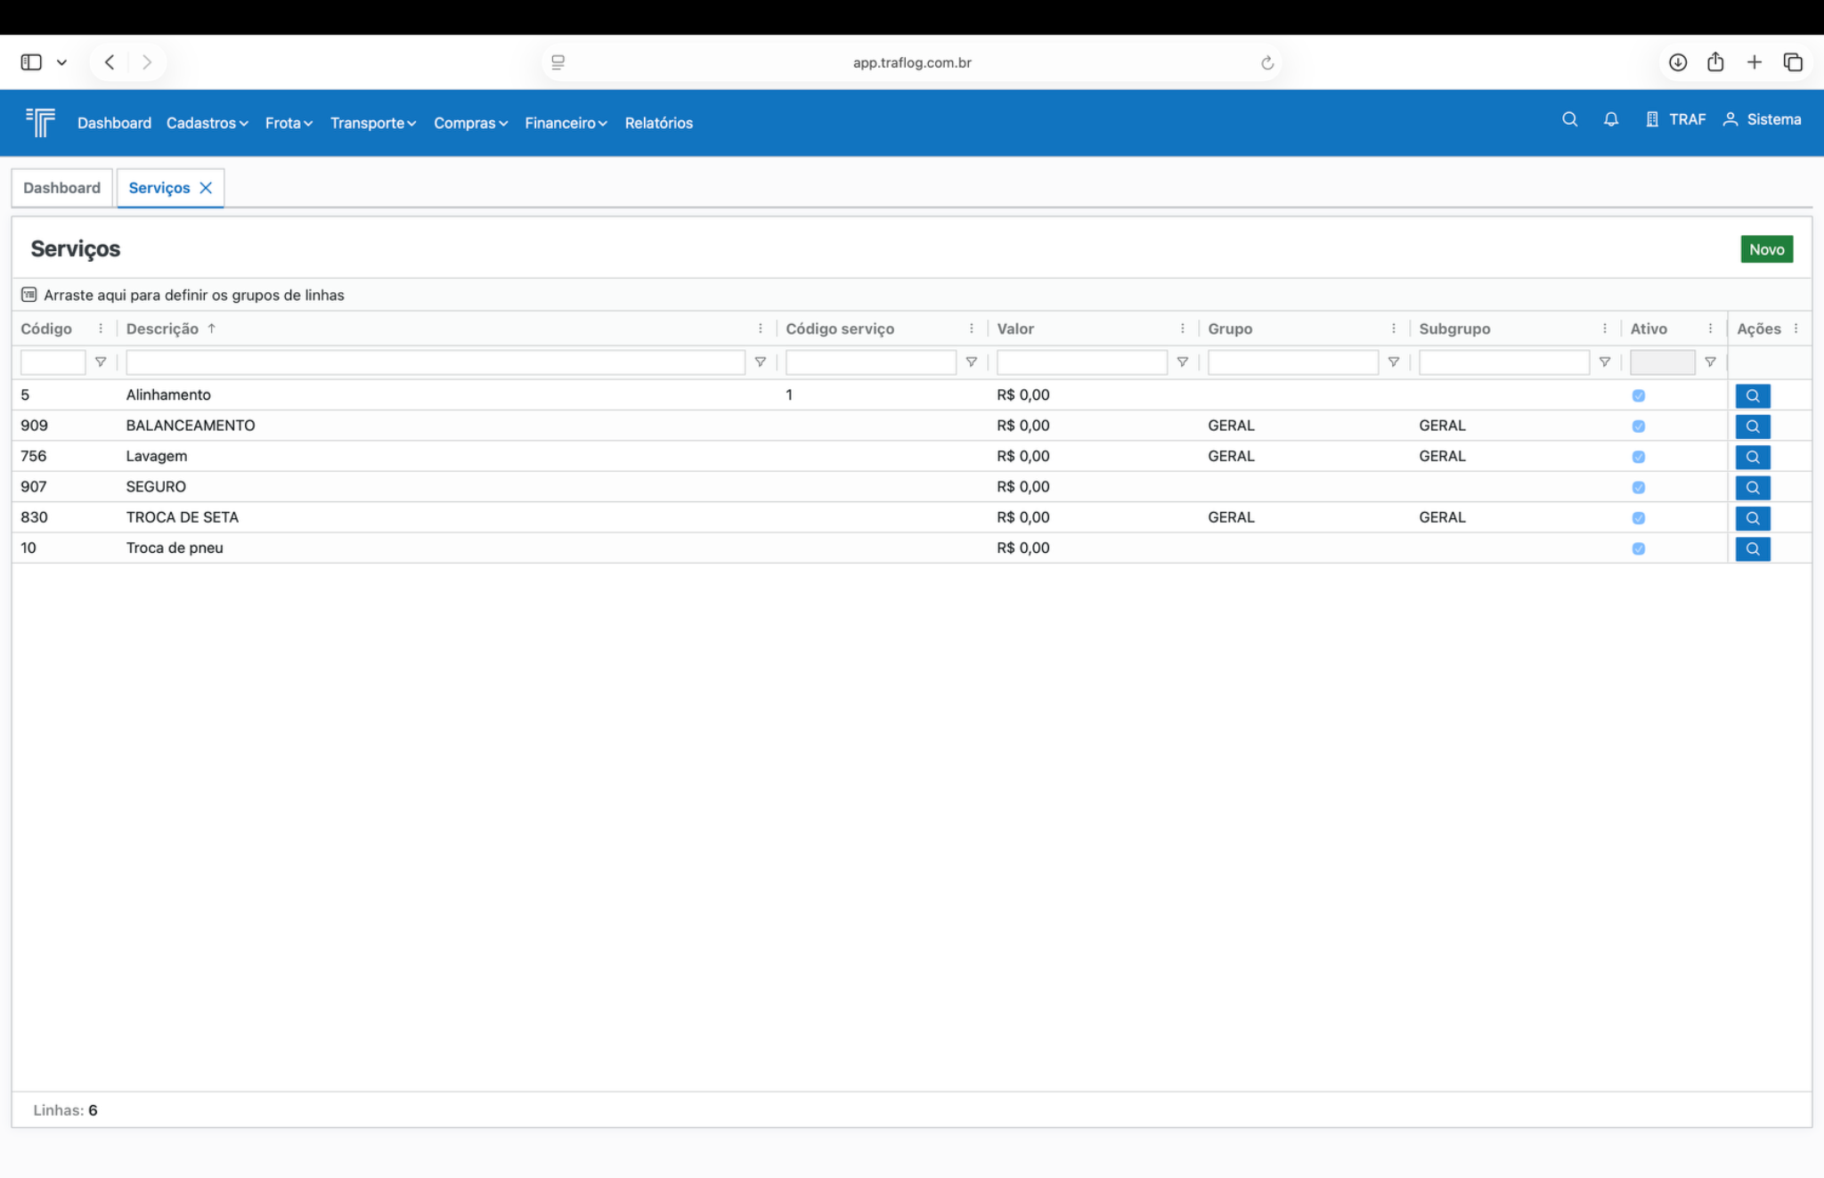
Task: Expand the Financeiro dropdown menu
Action: pyautogui.click(x=566, y=123)
